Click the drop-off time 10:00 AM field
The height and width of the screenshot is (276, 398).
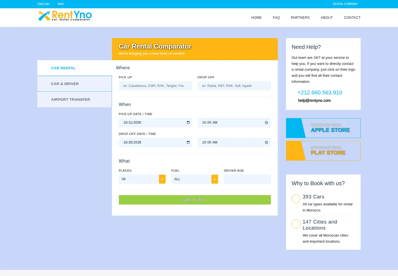point(234,142)
